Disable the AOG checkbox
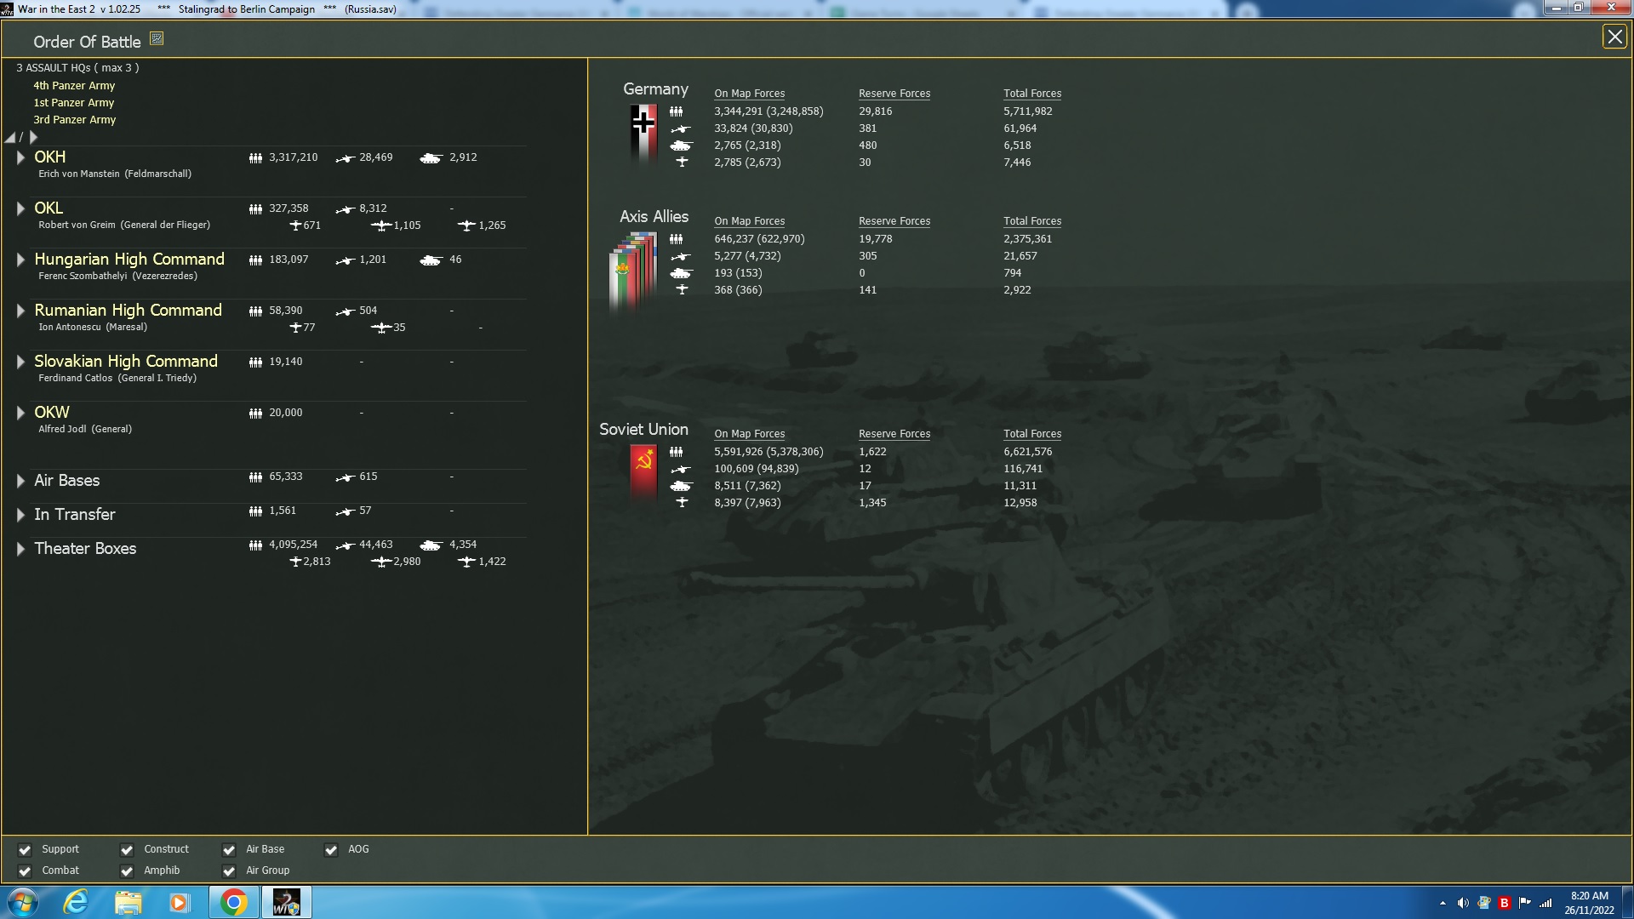The height and width of the screenshot is (919, 1634). pyautogui.click(x=331, y=850)
